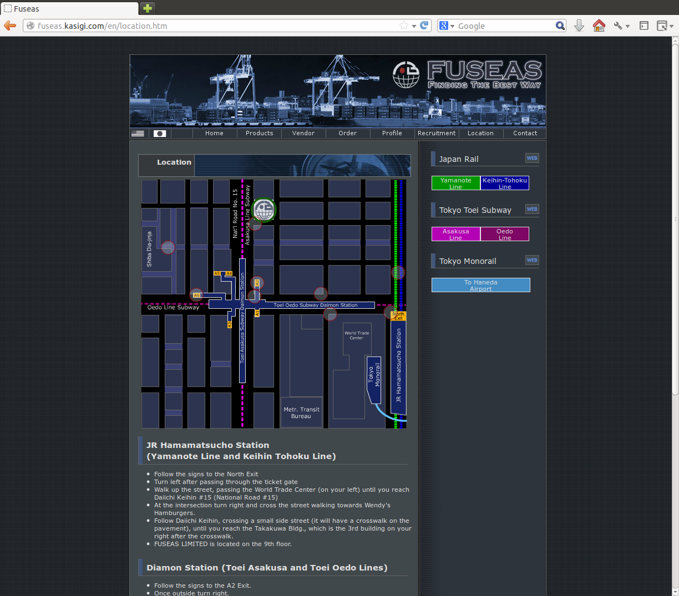Click the Yamanote Line button
The height and width of the screenshot is (596, 679).
455,183
